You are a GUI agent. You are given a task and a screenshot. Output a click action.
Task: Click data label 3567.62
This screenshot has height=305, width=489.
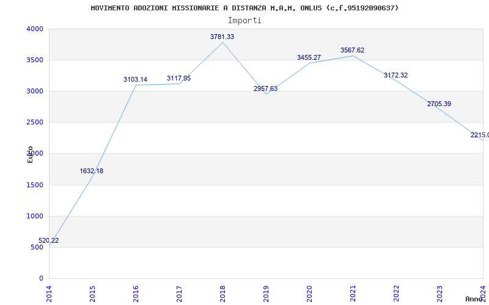(x=352, y=50)
